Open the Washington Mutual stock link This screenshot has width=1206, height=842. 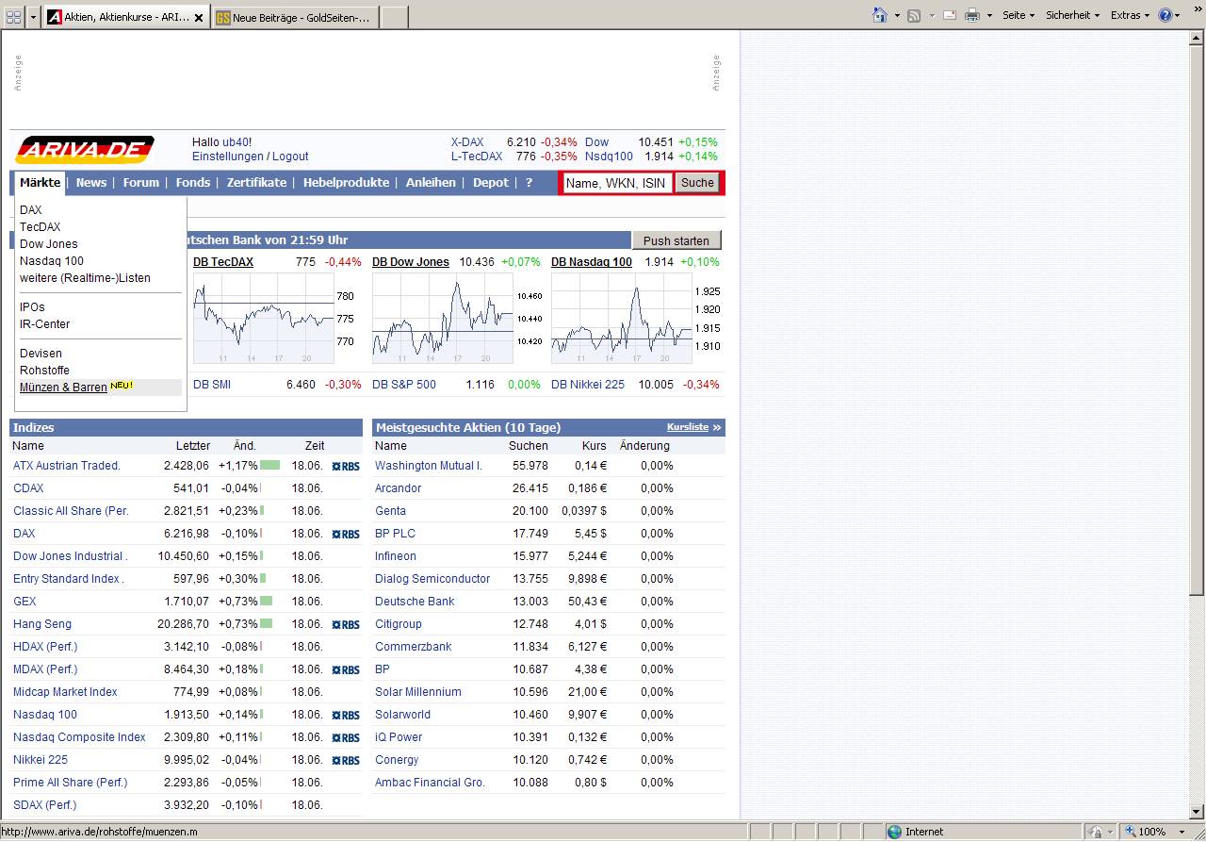pos(428,466)
